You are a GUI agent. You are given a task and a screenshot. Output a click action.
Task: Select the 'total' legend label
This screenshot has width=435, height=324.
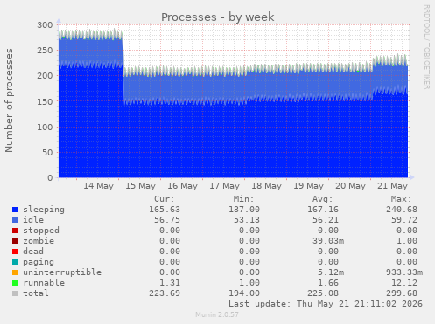point(36,293)
